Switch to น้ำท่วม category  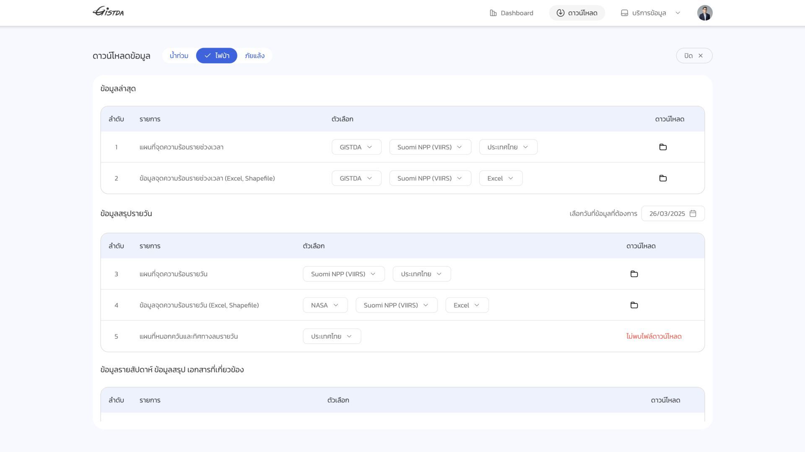[x=179, y=56]
